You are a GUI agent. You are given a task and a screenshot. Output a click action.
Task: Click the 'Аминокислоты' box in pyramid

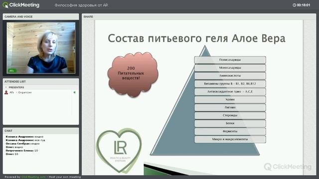coord(230,76)
